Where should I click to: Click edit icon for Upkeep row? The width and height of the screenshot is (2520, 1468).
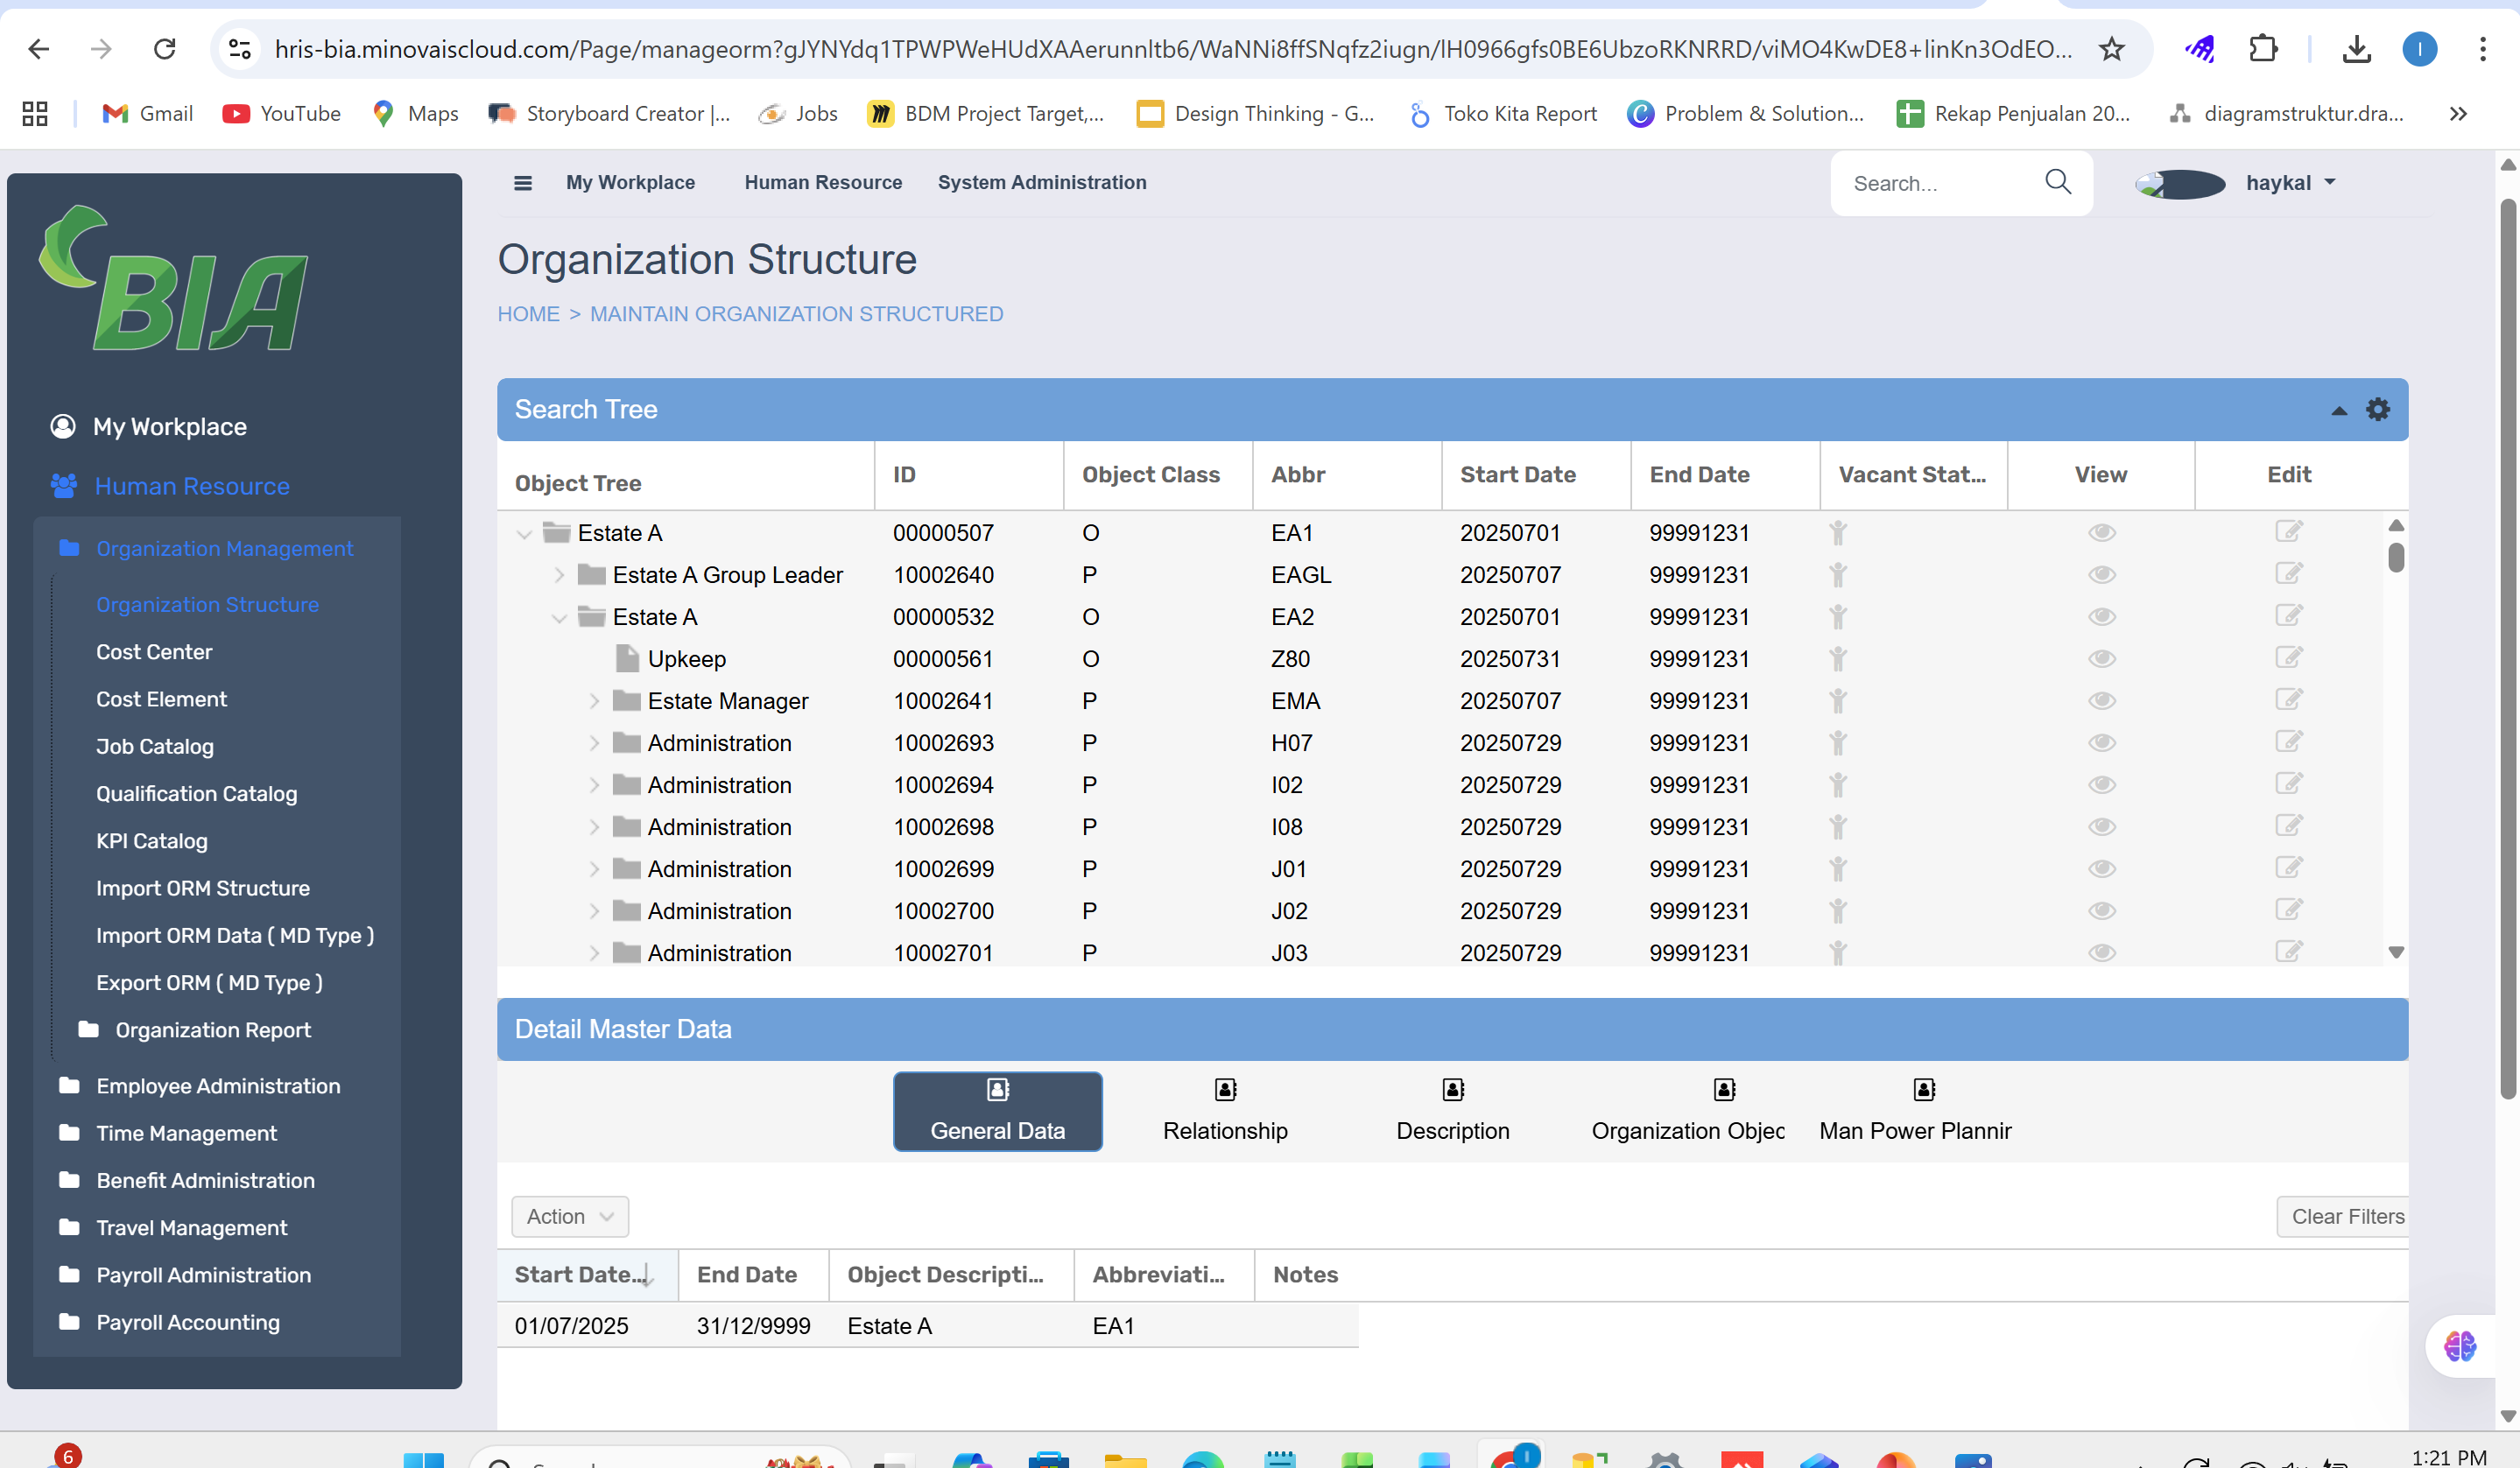2288,658
